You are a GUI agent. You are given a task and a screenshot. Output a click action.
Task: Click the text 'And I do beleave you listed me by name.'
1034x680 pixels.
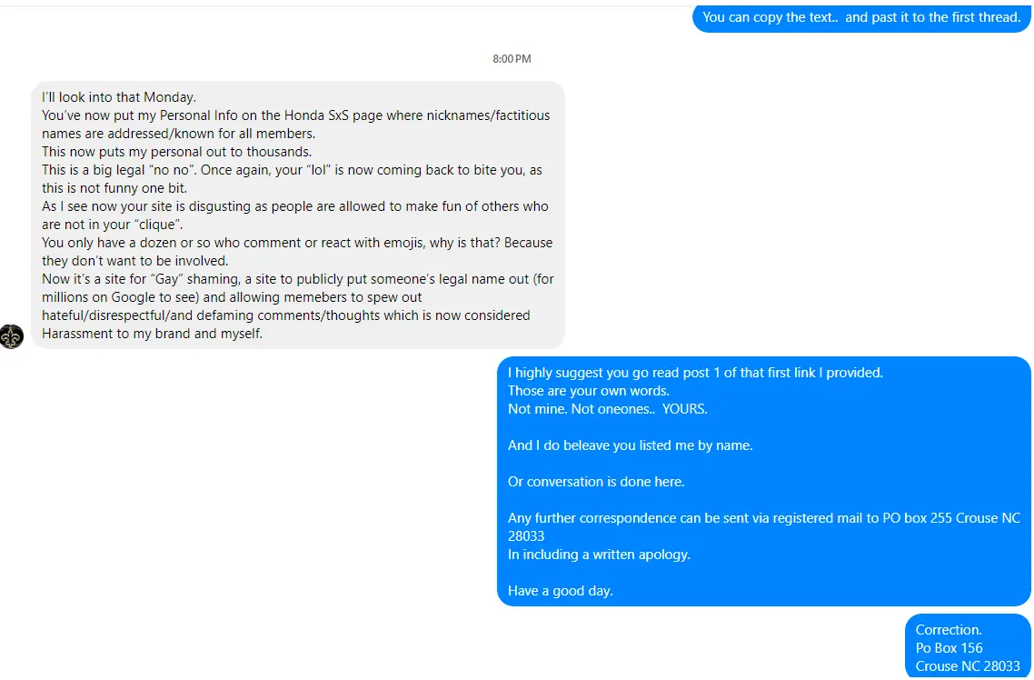630,445
